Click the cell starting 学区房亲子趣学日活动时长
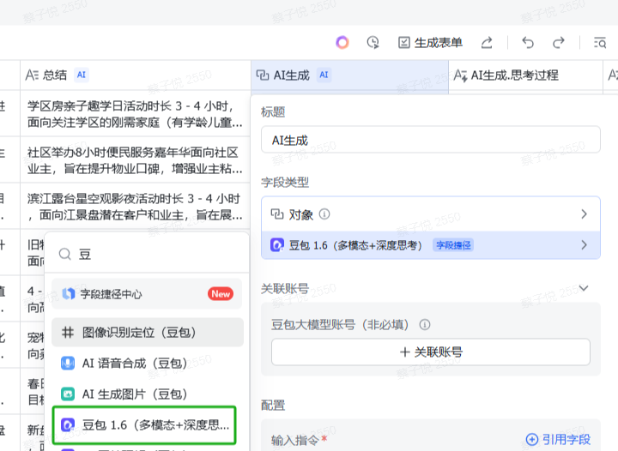 tap(136, 113)
